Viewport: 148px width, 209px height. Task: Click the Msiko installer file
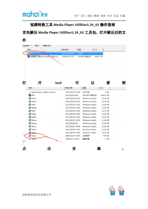pos(69,117)
